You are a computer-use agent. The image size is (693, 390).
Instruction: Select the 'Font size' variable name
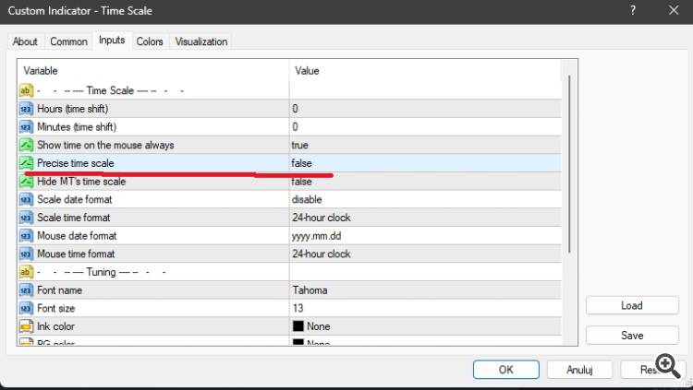tap(55, 308)
